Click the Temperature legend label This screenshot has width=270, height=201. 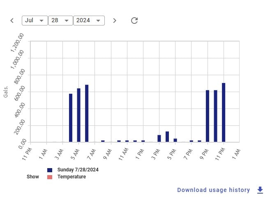(72, 177)
